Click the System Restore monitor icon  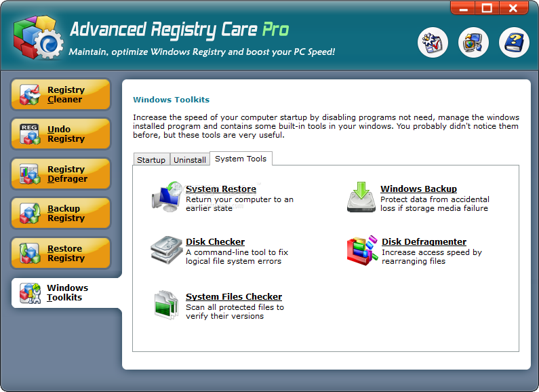point(166,197)
